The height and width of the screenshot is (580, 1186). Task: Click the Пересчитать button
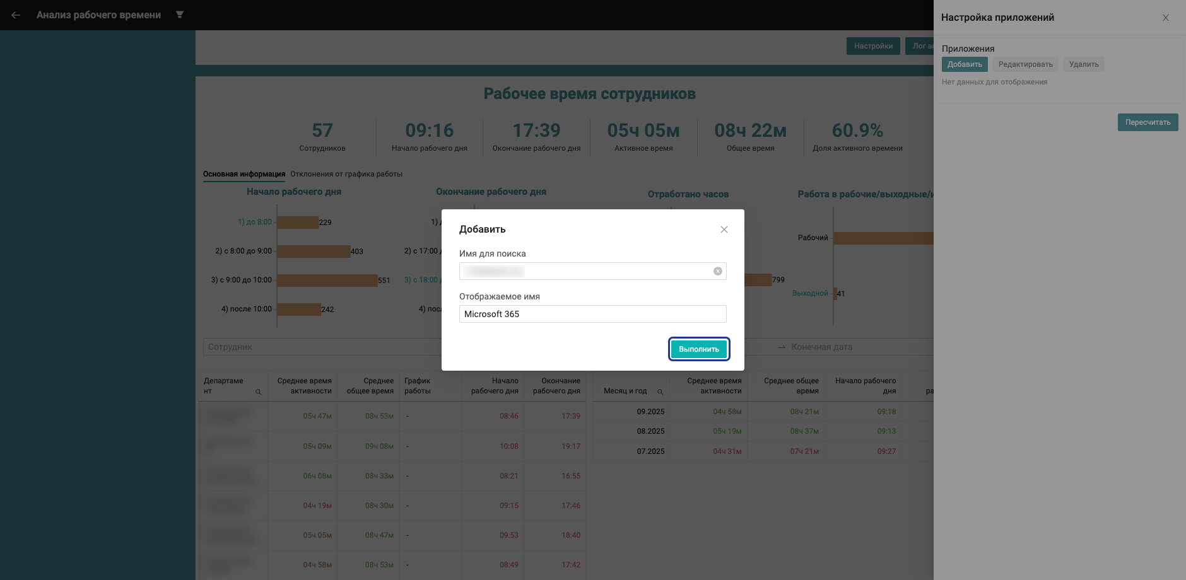point(1147,122)
